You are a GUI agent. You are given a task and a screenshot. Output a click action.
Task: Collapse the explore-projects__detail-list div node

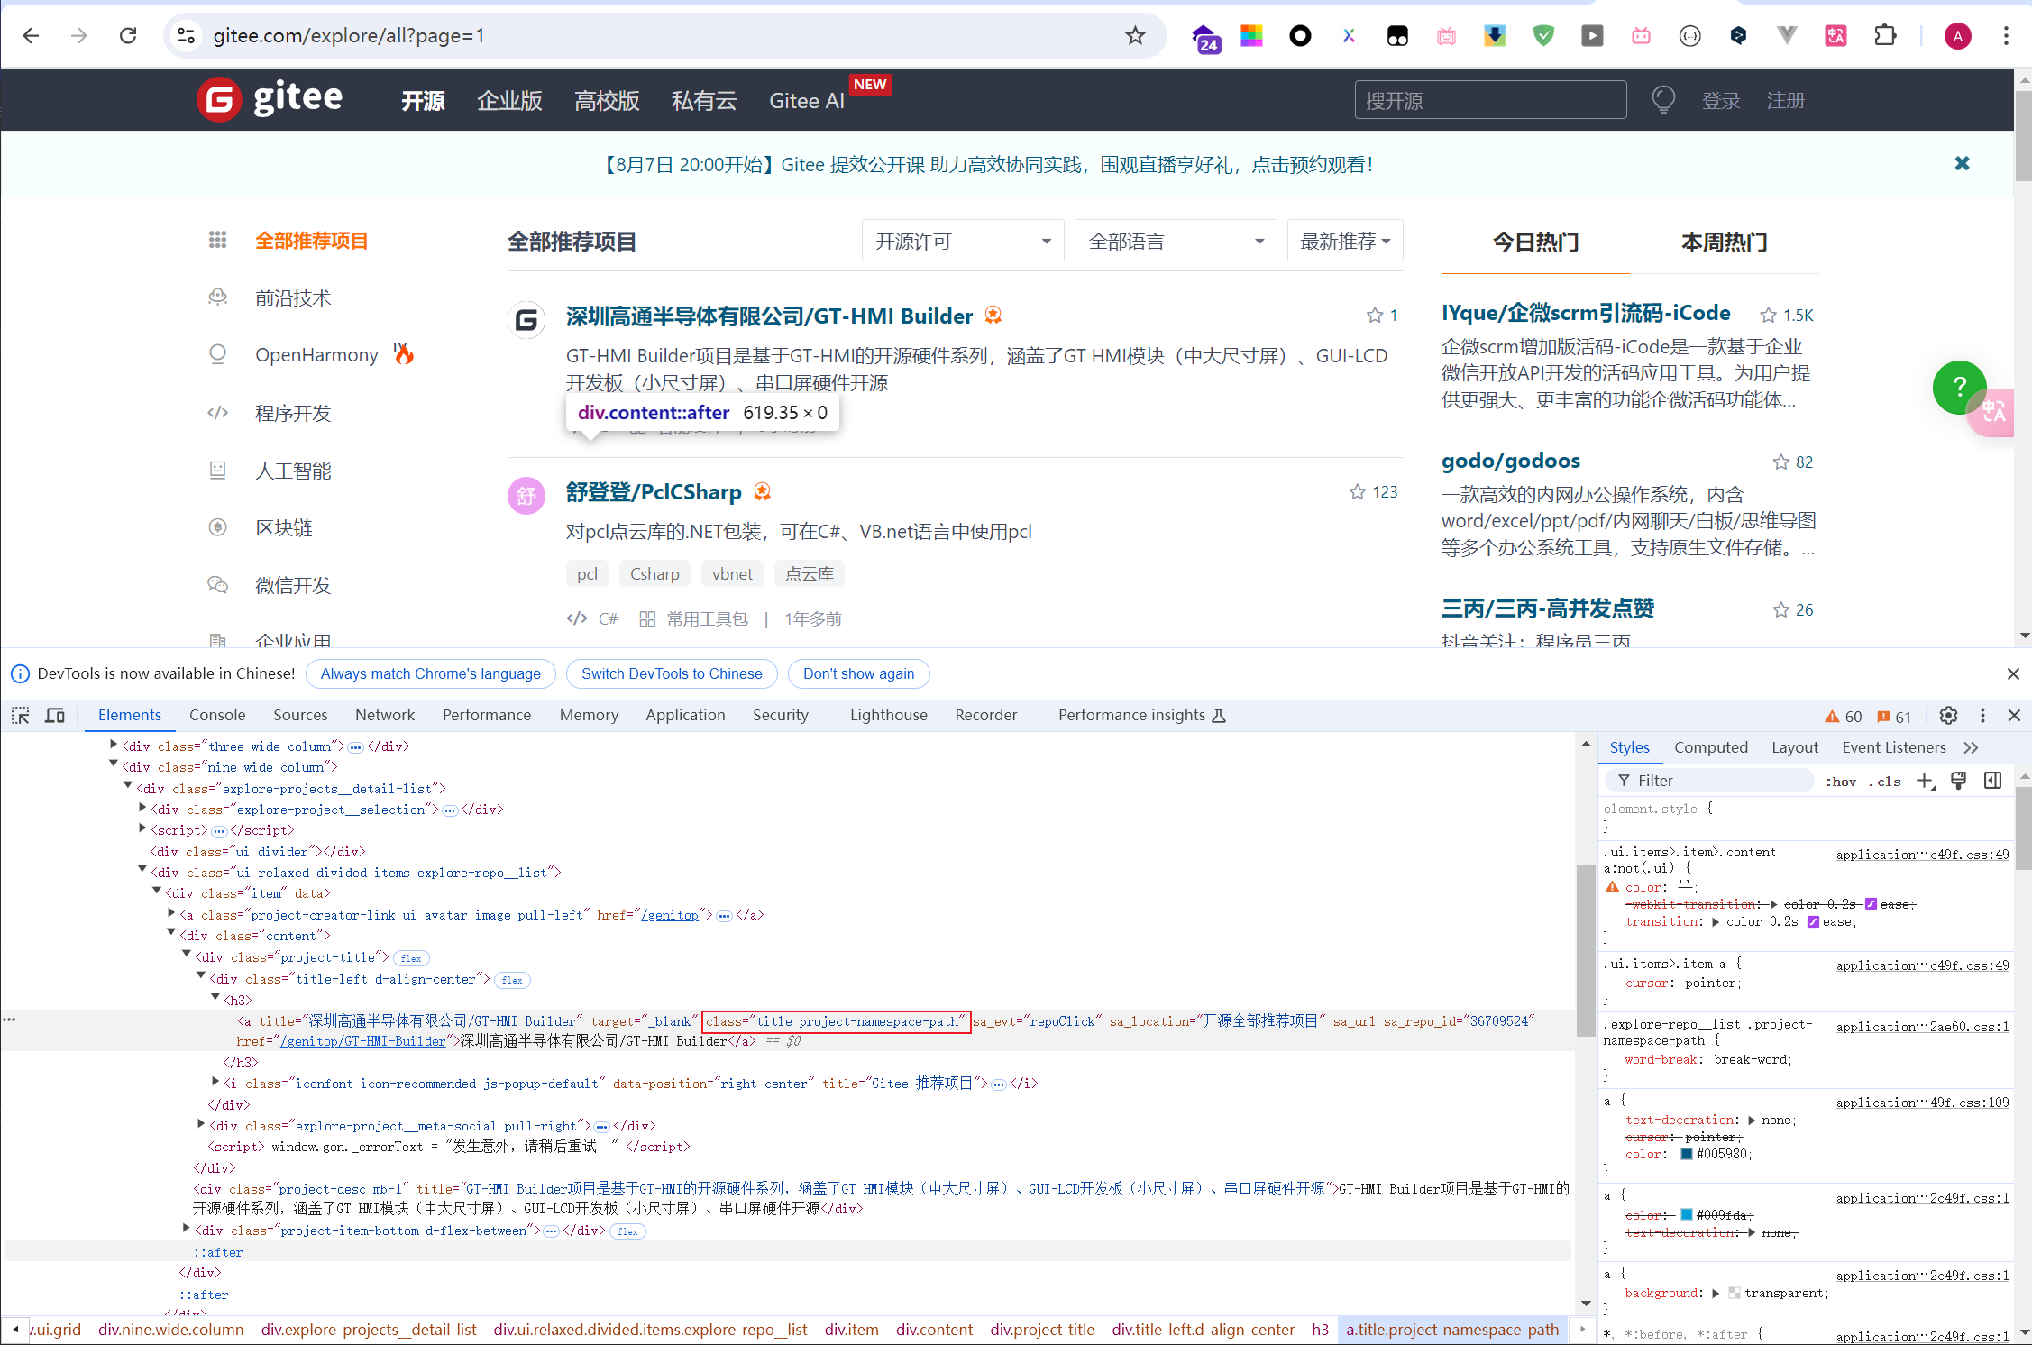pyautogui.click(x=128, y=787)
